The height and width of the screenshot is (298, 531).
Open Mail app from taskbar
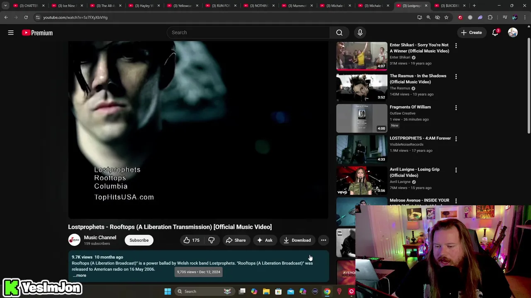[290, 291]
